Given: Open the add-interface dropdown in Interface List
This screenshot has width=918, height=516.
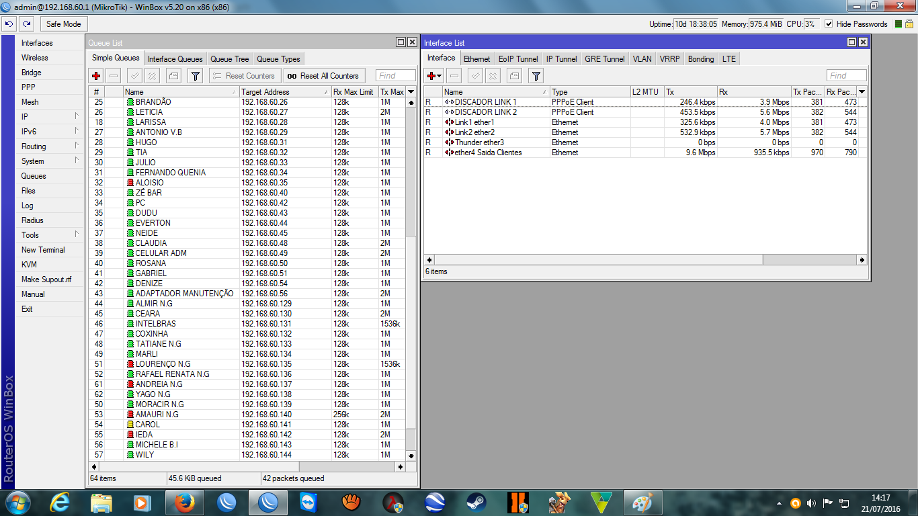Looking at the screenshot, I should pos(434,76).
